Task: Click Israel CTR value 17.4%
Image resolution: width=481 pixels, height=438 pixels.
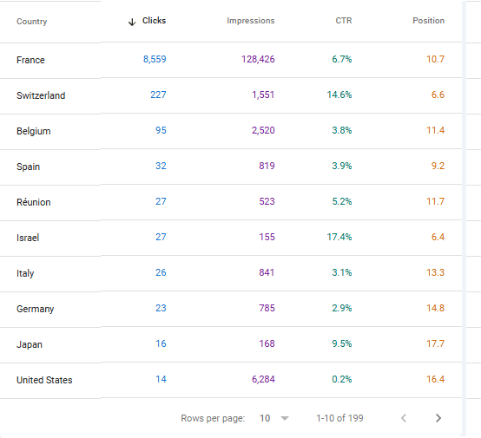Action: pyautogui.click(x=339, y=237)
